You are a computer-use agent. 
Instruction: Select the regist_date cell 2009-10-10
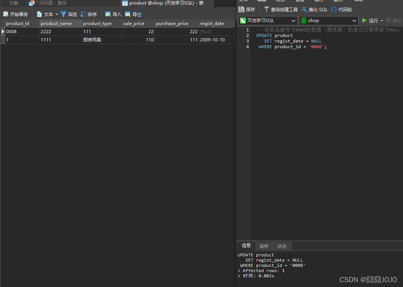pyautogui.click(x=217, y=40)
